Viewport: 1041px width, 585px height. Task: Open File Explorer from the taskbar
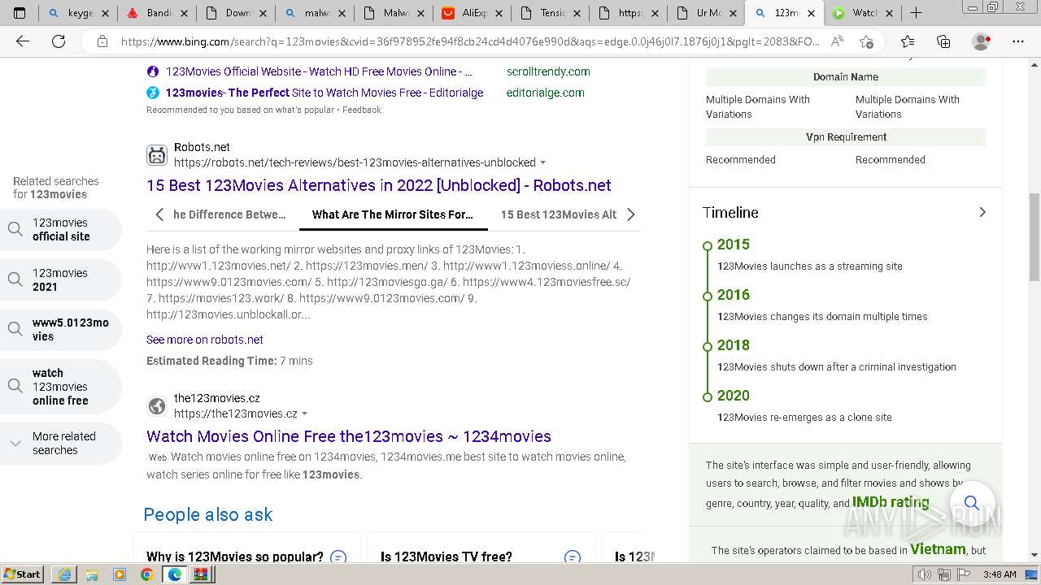click(92, 574)
